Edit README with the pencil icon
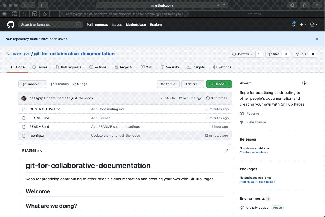 (x=226, y=151)
